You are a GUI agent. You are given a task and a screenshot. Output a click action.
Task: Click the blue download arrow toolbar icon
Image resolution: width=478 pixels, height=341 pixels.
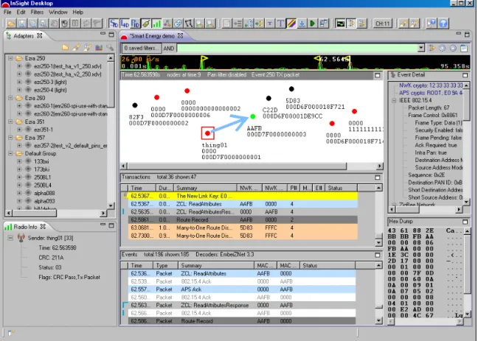pos(302,24)
